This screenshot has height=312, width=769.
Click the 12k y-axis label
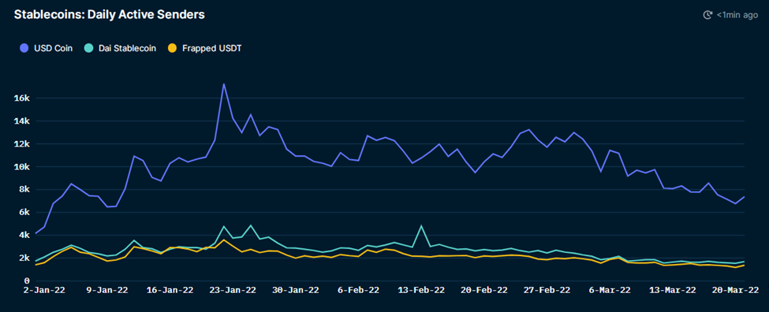pyautogui.click(x=23, y=144)
